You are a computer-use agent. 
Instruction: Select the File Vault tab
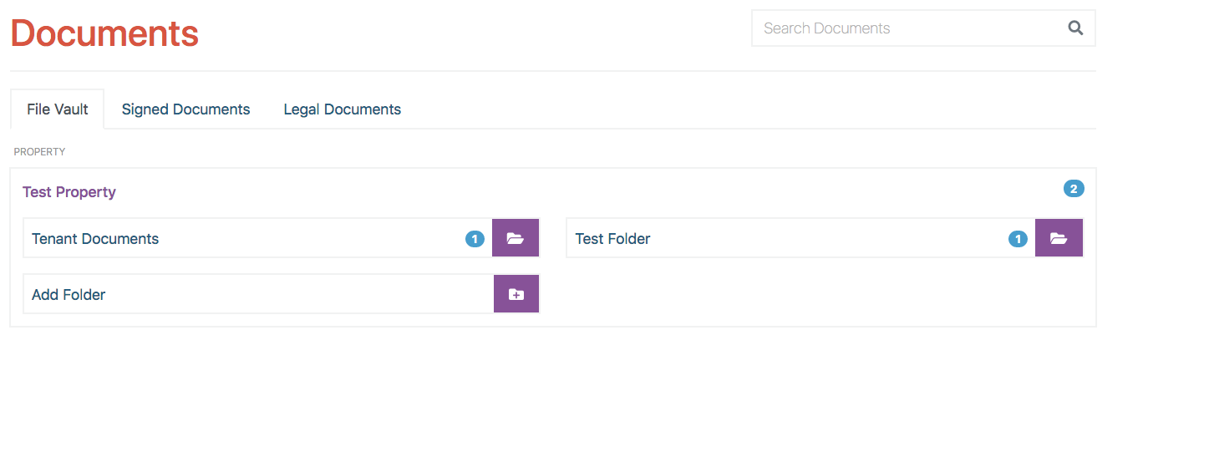(58, 109)
